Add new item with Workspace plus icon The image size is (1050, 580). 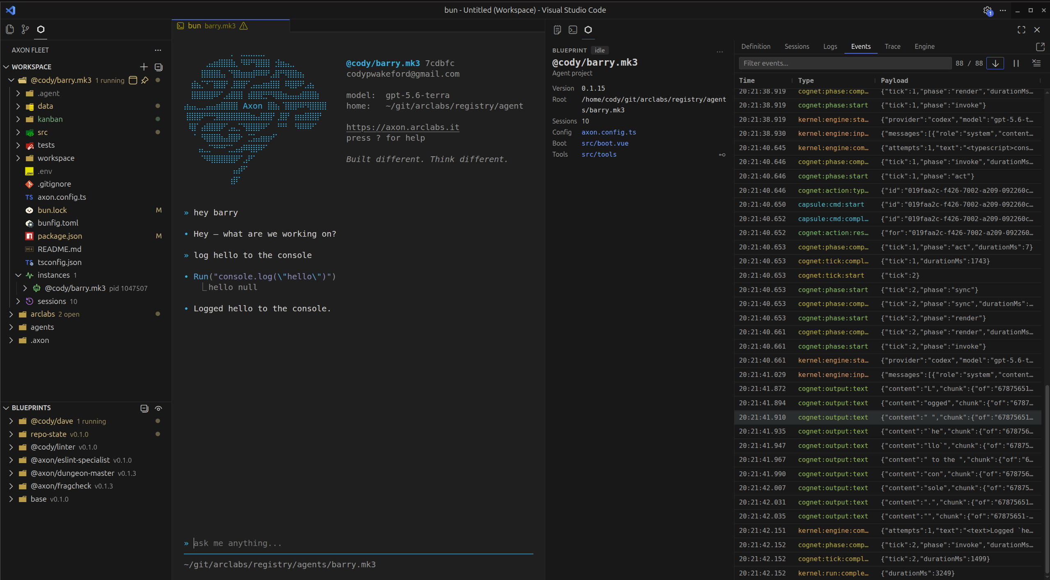coord(144,67)
